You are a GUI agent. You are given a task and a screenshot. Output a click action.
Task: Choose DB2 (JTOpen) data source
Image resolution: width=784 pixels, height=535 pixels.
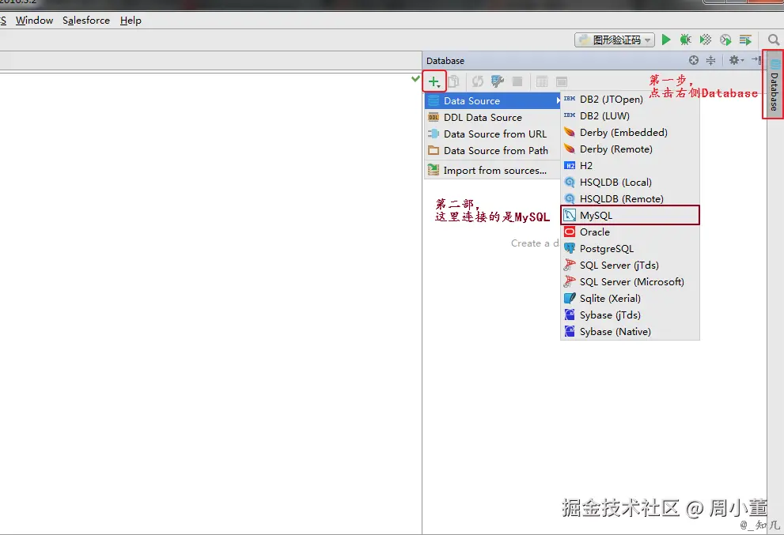(x=630, y=99)
